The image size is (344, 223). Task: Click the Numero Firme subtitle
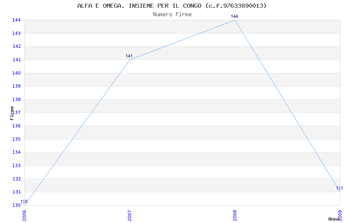point(172,15)
